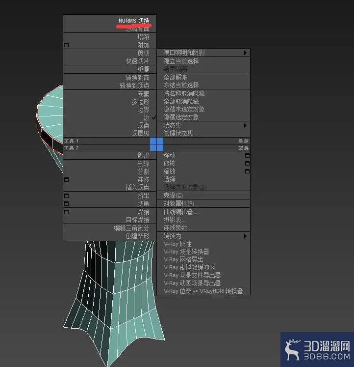Choose 选择 (Select) in transform quad
Viewport: 354px width, 367px height.
click(x=169, y=179)
